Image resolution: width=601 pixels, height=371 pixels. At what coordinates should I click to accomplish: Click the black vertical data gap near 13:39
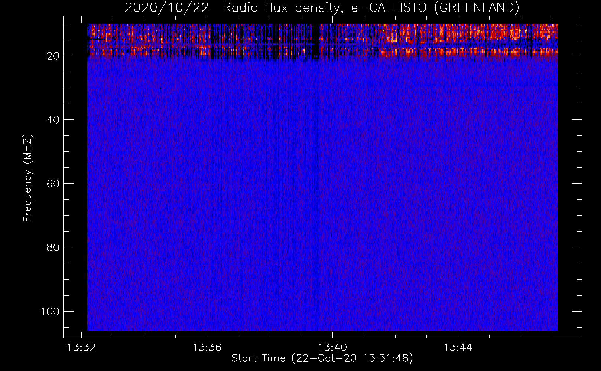[x=316, y=41]
